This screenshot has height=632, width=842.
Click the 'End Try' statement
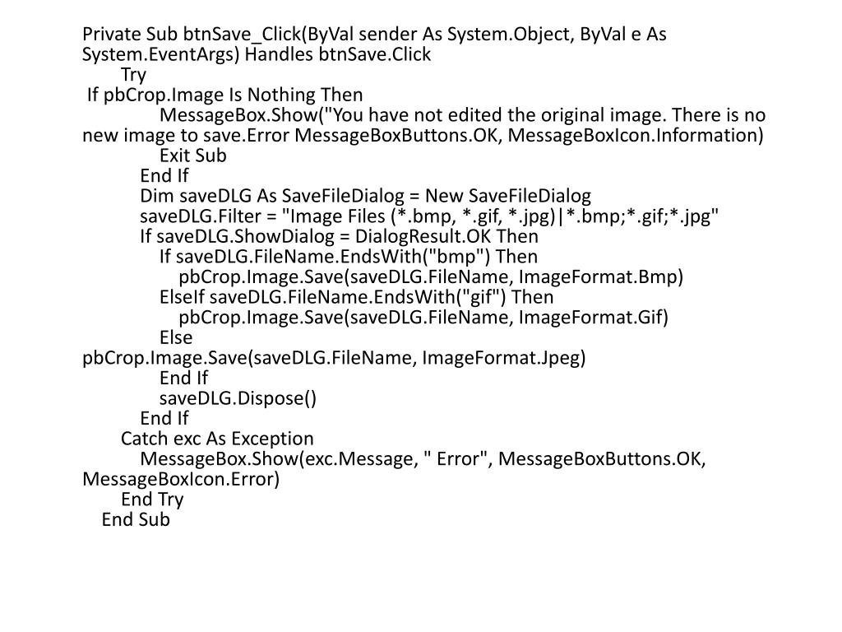pos(152,500)
